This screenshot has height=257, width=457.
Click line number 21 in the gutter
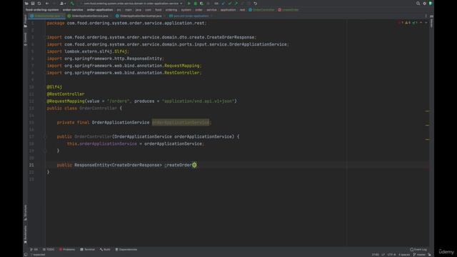click(31, 165)
